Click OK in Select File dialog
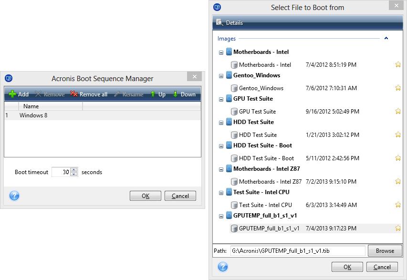 (347, 267)
